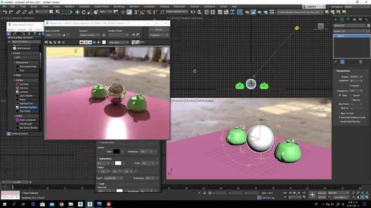Open the Arnold menu
This screenshot has width=371, height=208.
(223, 6)
